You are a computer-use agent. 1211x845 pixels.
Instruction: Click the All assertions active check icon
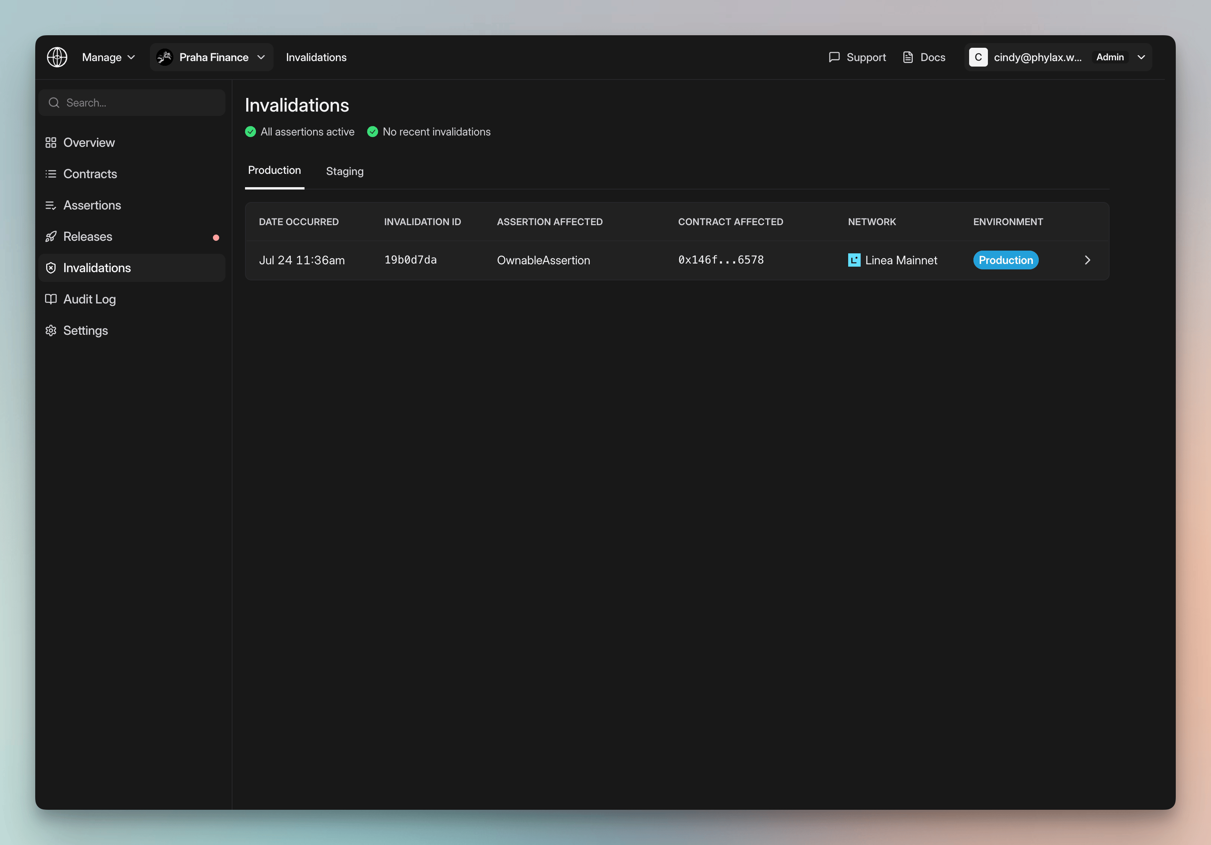point(250,132)
